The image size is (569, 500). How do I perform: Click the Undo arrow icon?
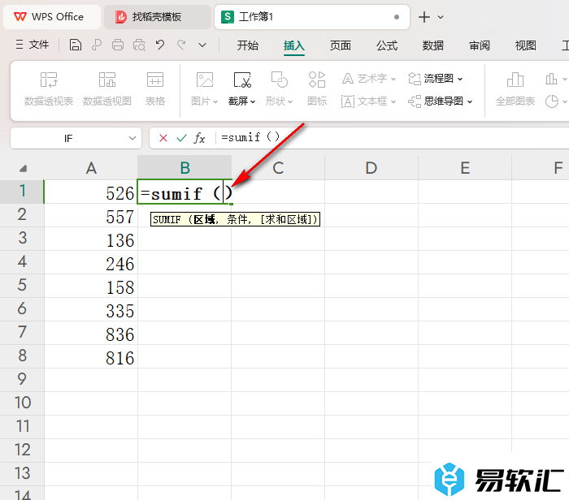(160, 45)
